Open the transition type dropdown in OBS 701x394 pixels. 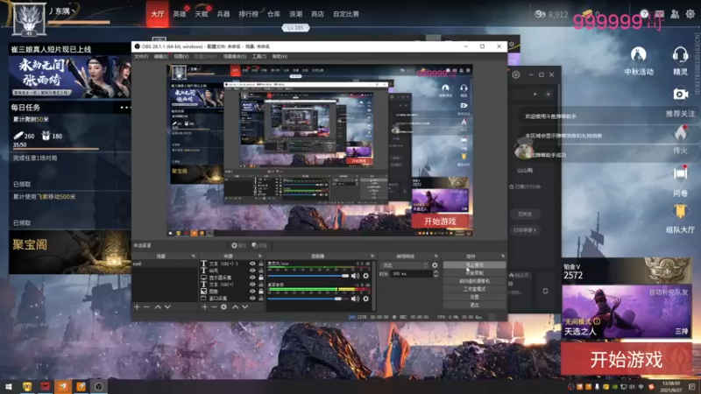click(404, 265)
